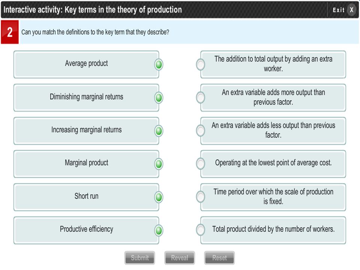Screen dimensions: 360x270
Task: Select the empty circle for 'addition to total output' definition
Action: [x=200, y=64]
